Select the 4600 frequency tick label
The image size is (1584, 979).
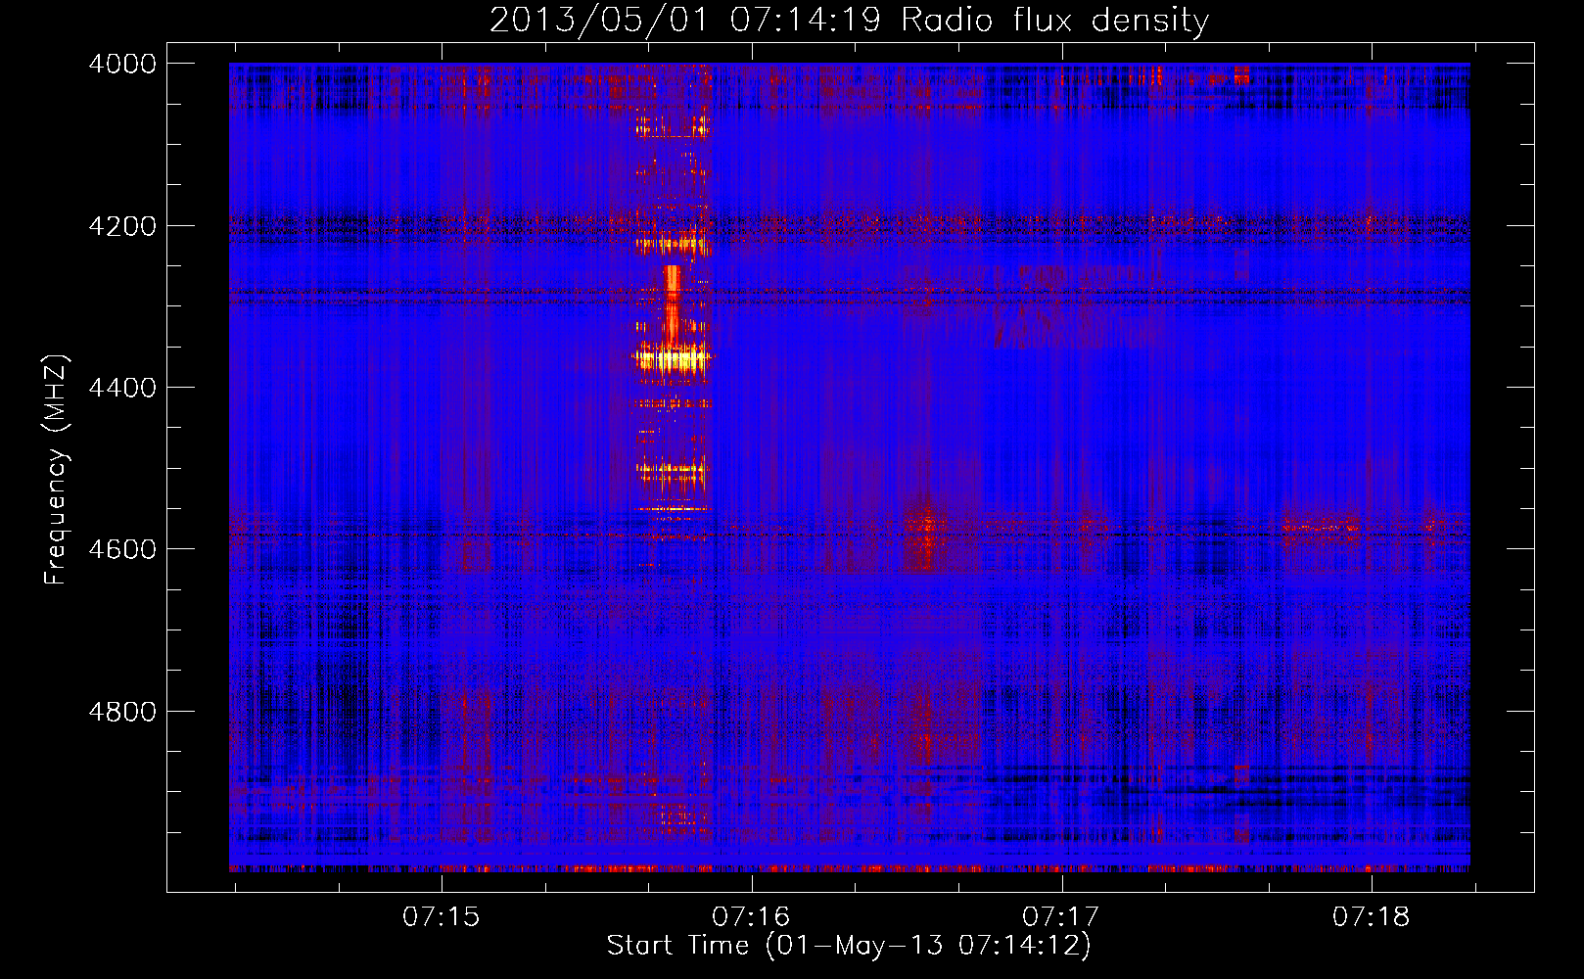click(x=122, y=549)
